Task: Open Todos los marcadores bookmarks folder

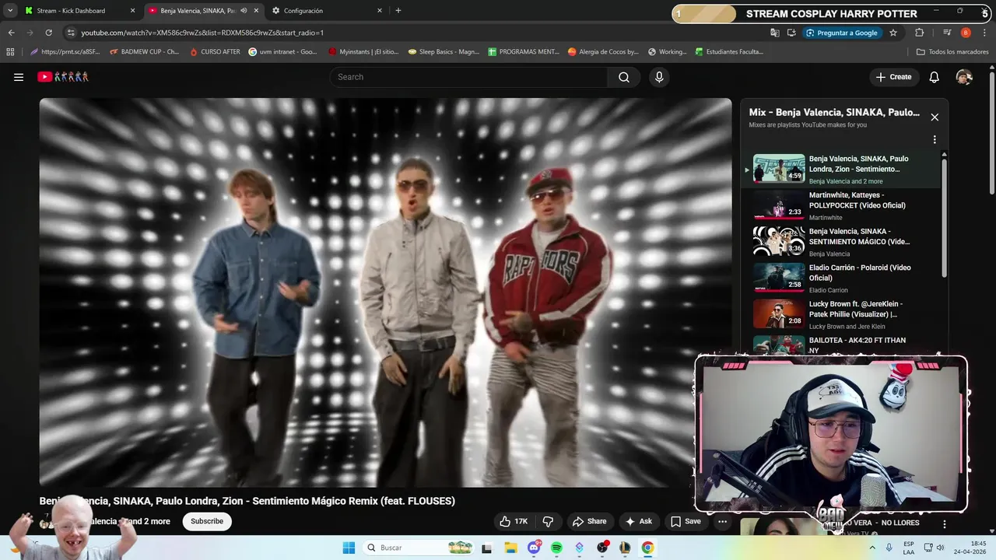Action: pyautogui.click(x=952, y=52)
